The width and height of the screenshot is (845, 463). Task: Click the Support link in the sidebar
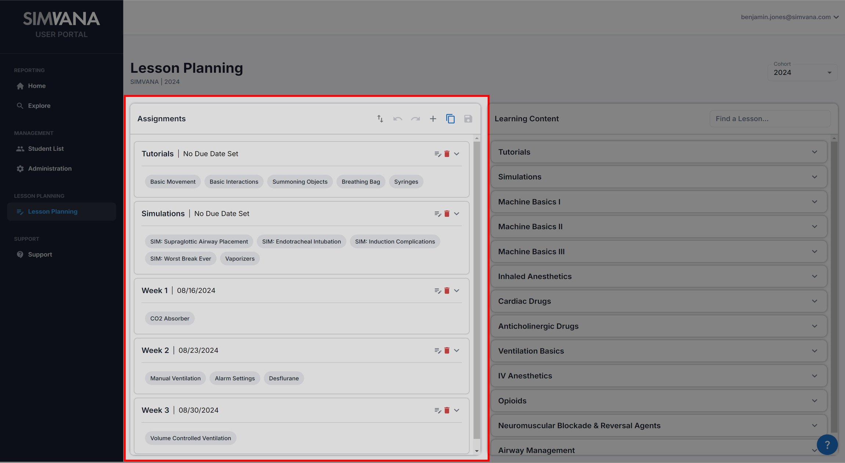[40, 254]
